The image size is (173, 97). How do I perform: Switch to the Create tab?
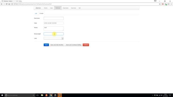41,13
